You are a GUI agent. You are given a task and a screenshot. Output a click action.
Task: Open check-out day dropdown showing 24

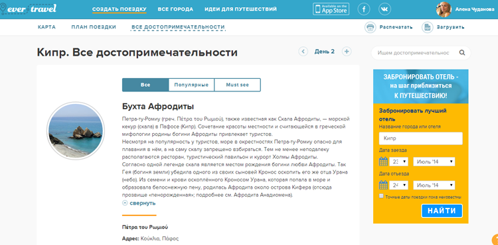tap(398, 185)
